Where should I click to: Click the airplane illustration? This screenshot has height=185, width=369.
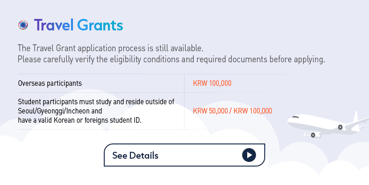[328, 125]
